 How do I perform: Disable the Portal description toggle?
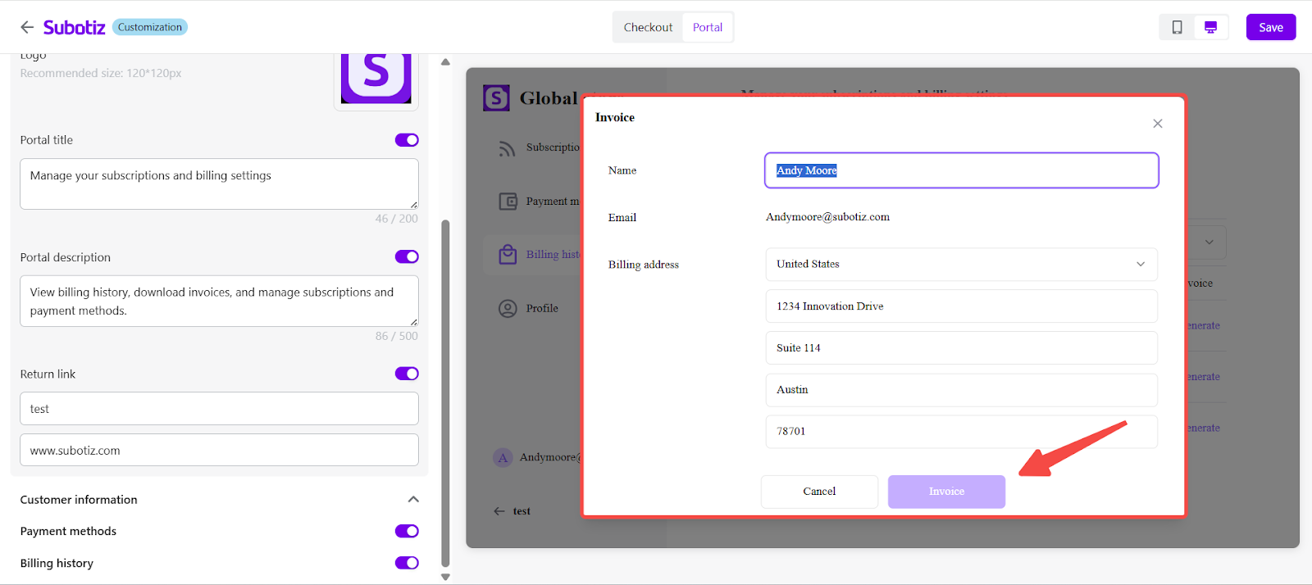point(407,257)
